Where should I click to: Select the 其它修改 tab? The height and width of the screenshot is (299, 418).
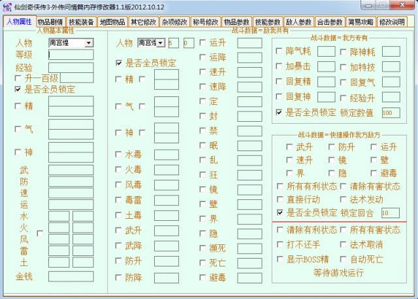144,22
